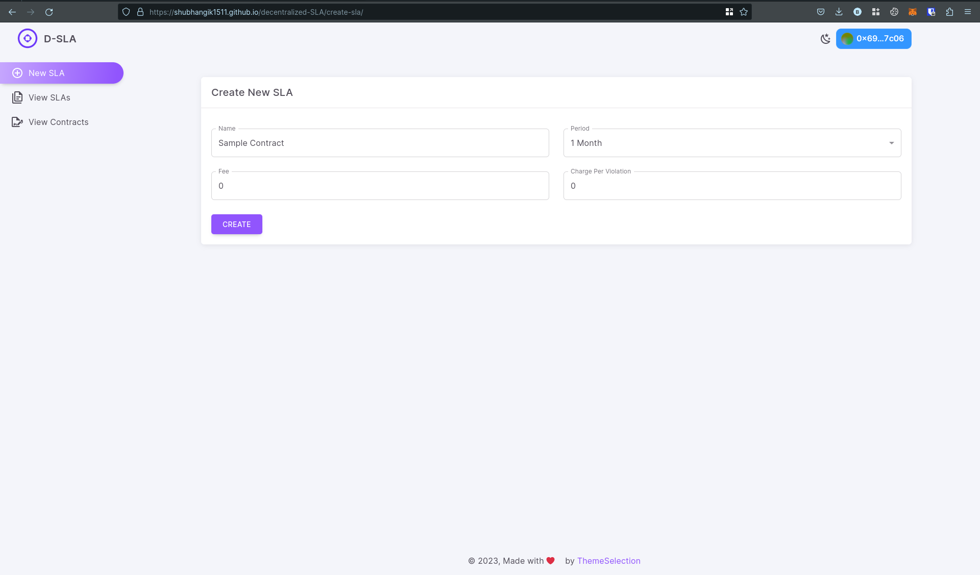Image resolution: width=980 pixels, height=575 pixels.
Task: Focus the Fee input field
Action: (380, 186)
